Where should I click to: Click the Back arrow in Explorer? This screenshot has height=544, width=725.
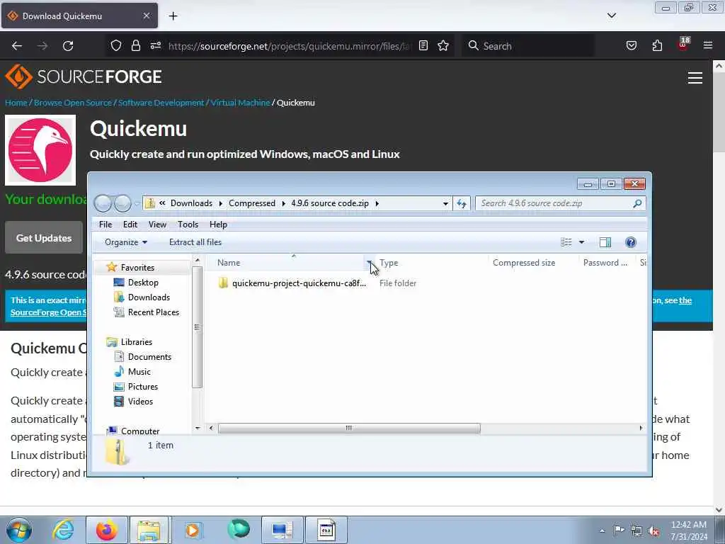click(103, 203)
